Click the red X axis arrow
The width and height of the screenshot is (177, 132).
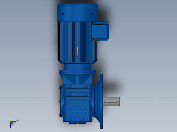(14, 122)
